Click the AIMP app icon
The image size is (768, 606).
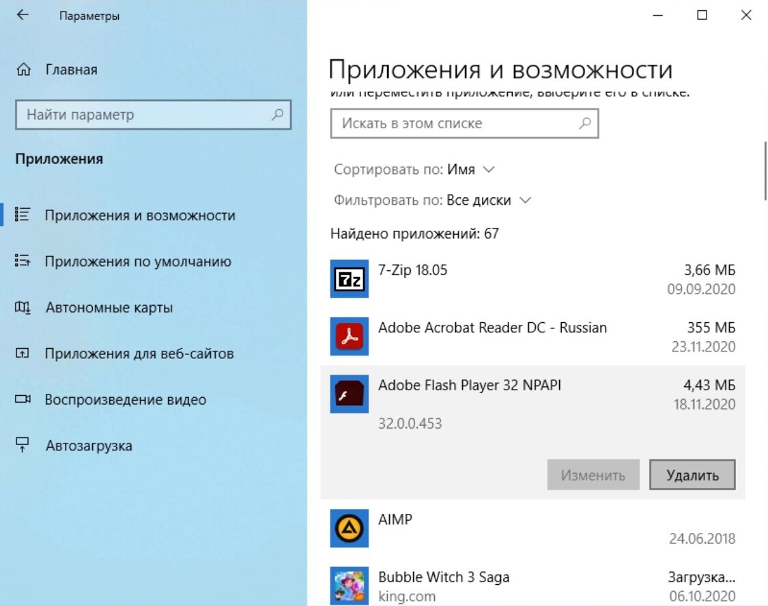(x=350, y=528)
